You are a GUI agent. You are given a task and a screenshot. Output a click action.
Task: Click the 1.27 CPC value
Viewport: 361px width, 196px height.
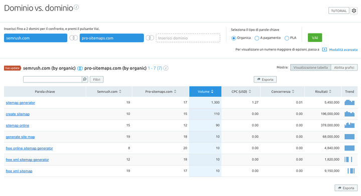[x=255, y=102]
